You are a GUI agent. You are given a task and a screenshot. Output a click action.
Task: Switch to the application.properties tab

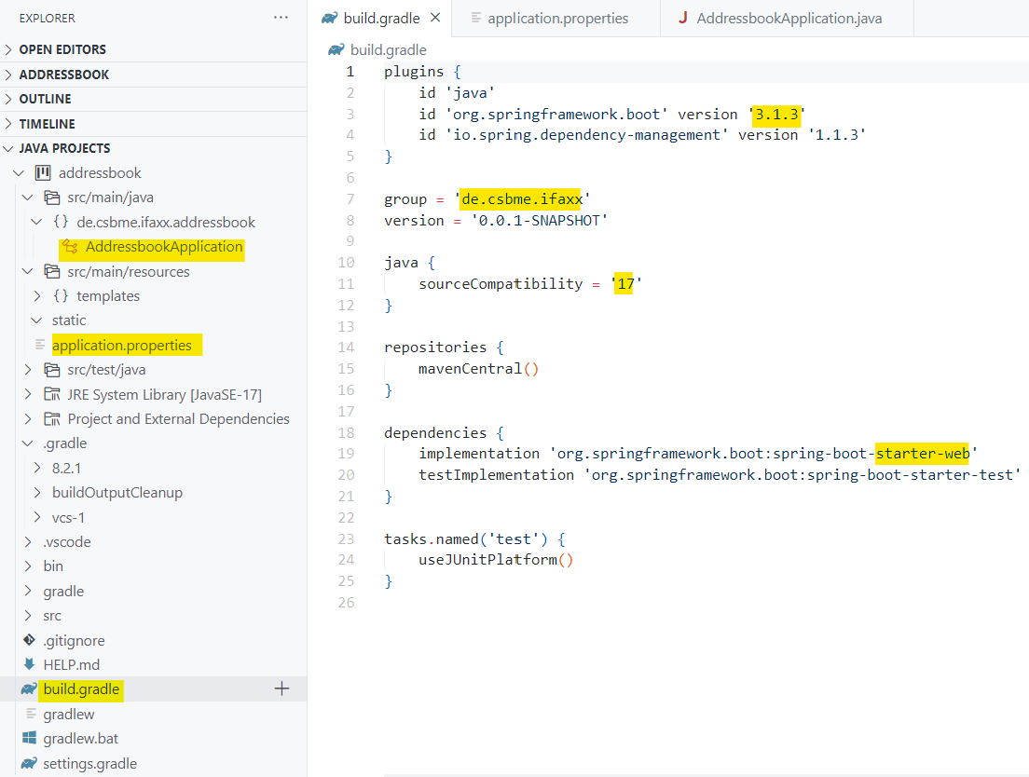(557, 19)
